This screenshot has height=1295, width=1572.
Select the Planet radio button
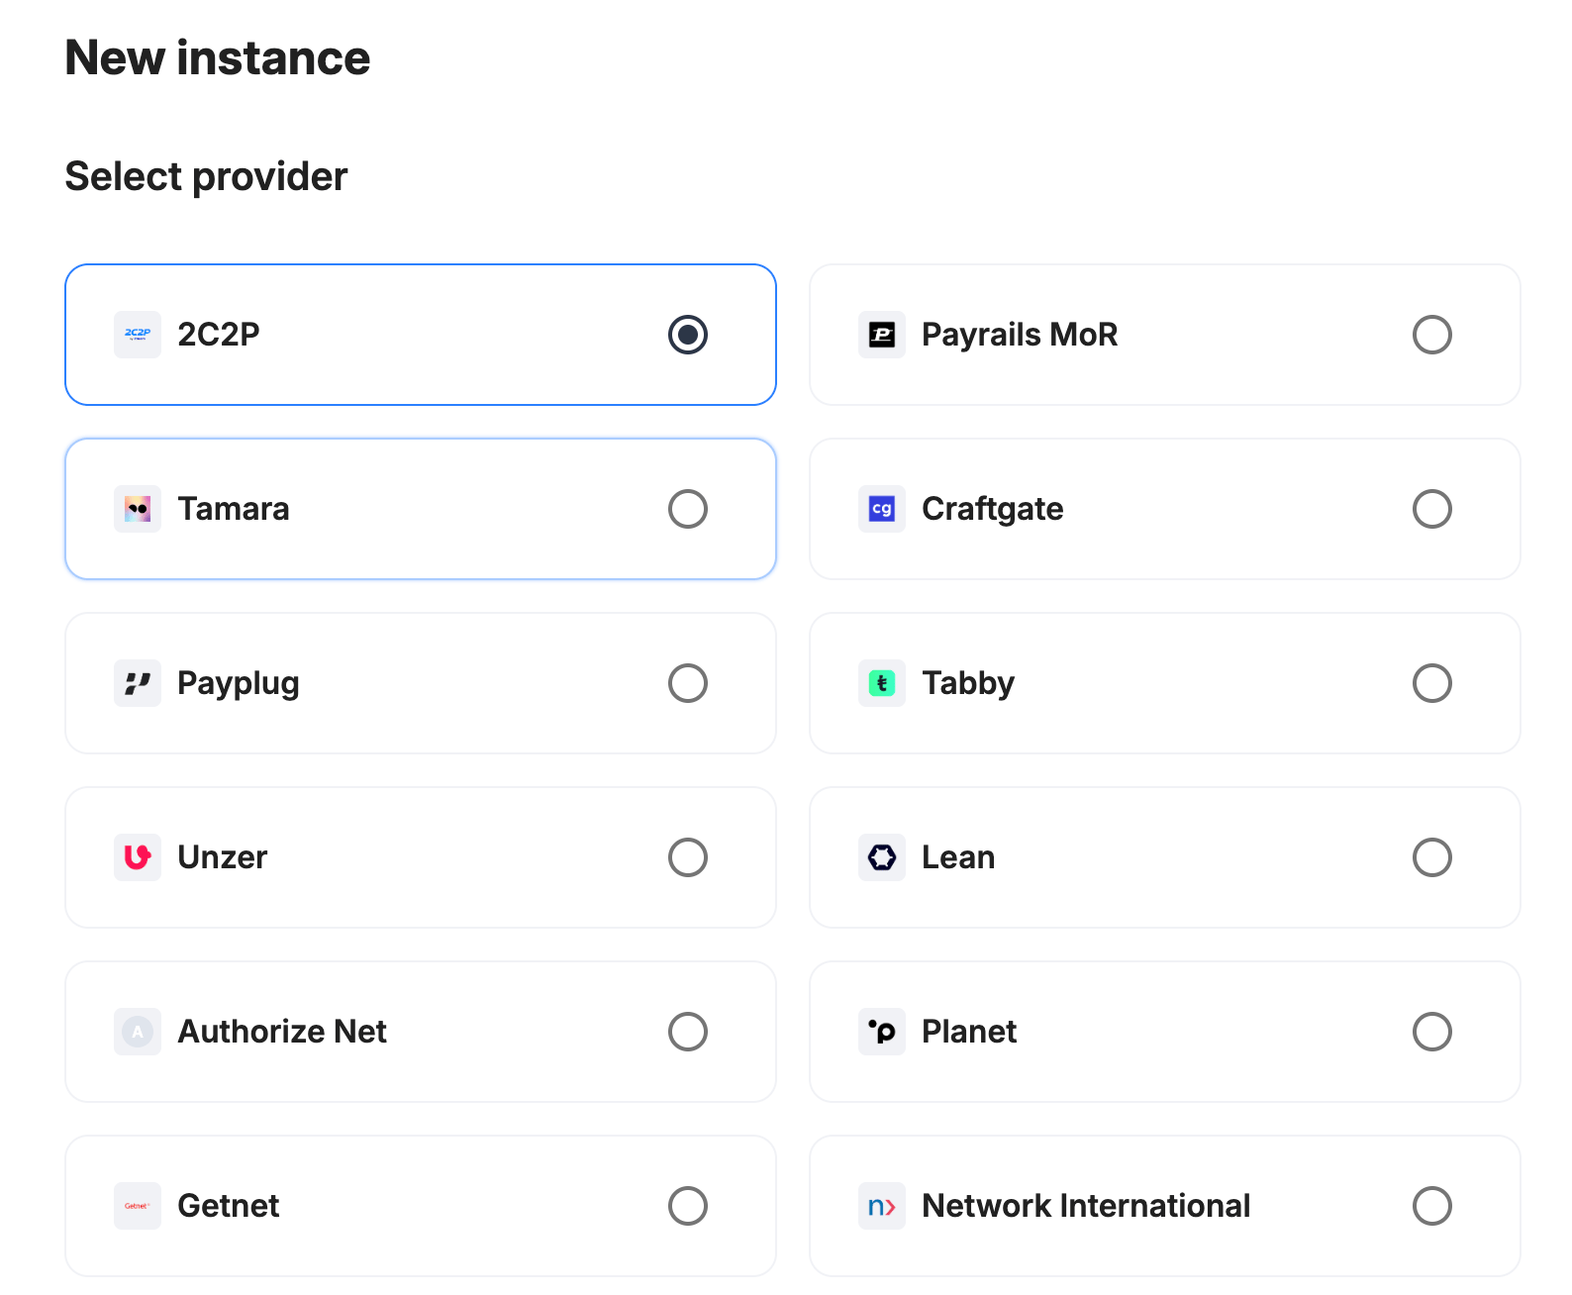click(1432, 1032)
